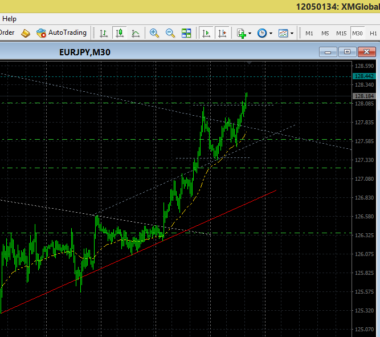Zoom out of the chart
The height and width of the screenshot is (337, 380).
tap(170, 33)
